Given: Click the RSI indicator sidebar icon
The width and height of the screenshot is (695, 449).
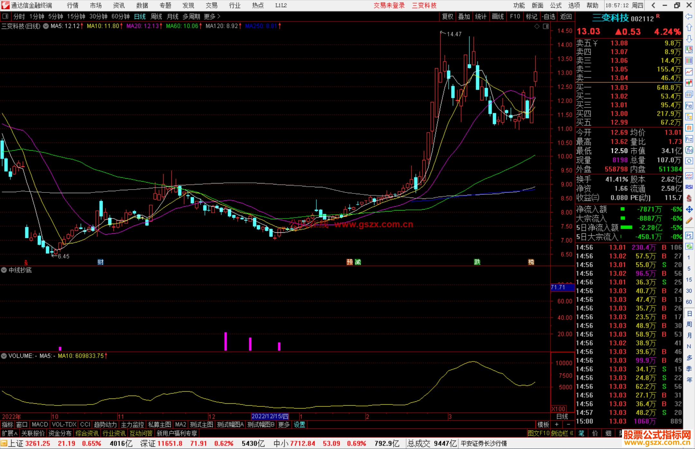Looking at the screenshot, I should 689,187.
